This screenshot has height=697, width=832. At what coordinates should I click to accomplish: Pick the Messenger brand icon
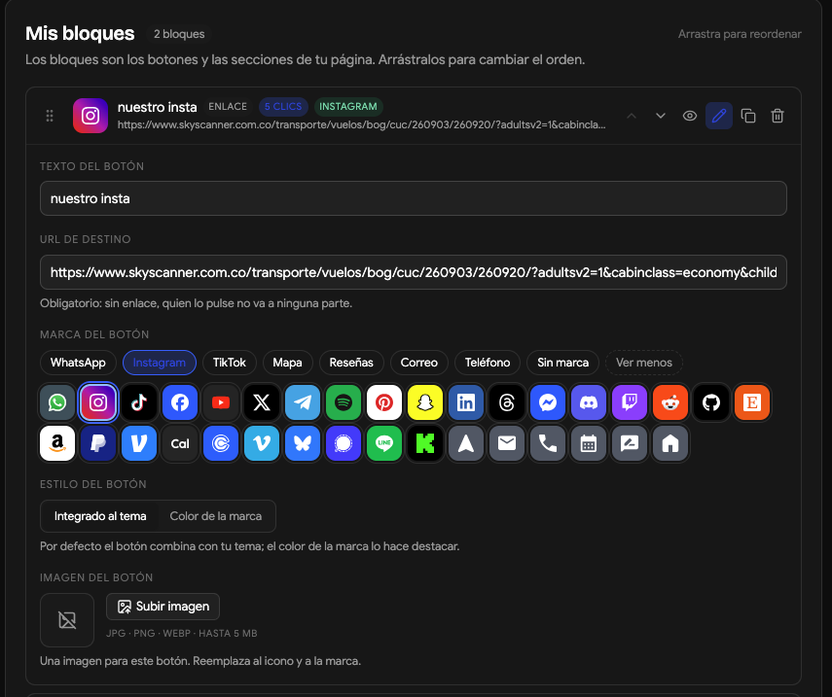coord(548,402)
